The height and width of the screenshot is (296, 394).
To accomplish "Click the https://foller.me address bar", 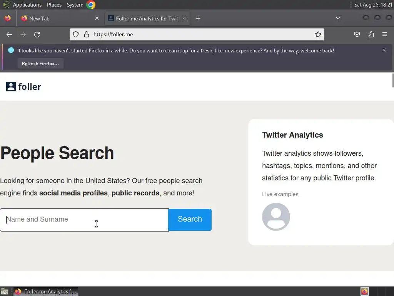I will coord(197,34).
